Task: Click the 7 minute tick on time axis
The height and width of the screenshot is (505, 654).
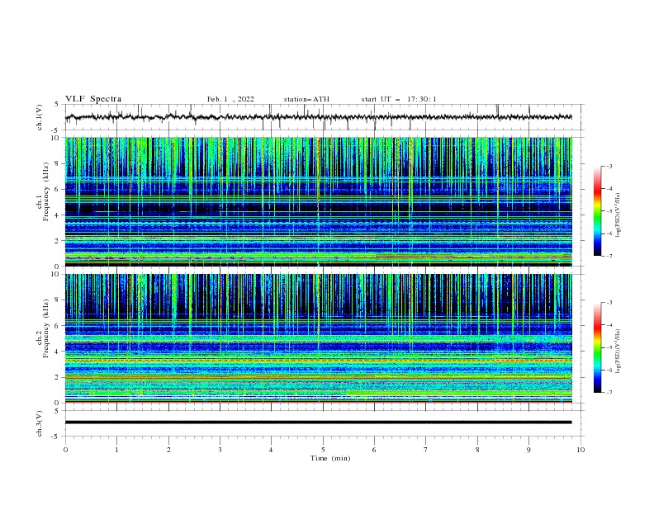Action: pyautogui.click(x=426, y=450)
